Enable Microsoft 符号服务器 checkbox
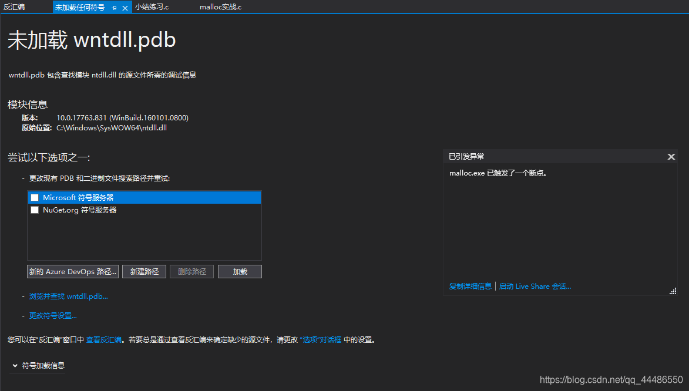The height and width of the screenshot is (391, 689). [35, 198]
